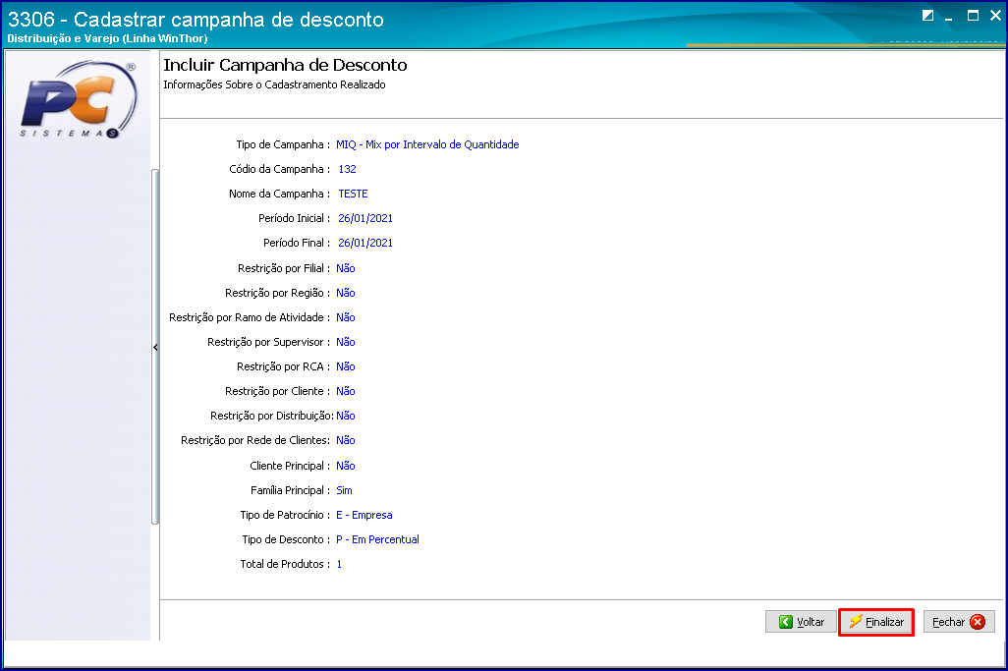
Task: Collapse the left logo side panel arrow
Action: [x=155, y=347]
